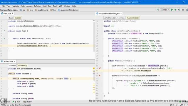Screen dimensions: 188x106
Task: Click the Make Project build icon left of Main
Action: [158, 10]
